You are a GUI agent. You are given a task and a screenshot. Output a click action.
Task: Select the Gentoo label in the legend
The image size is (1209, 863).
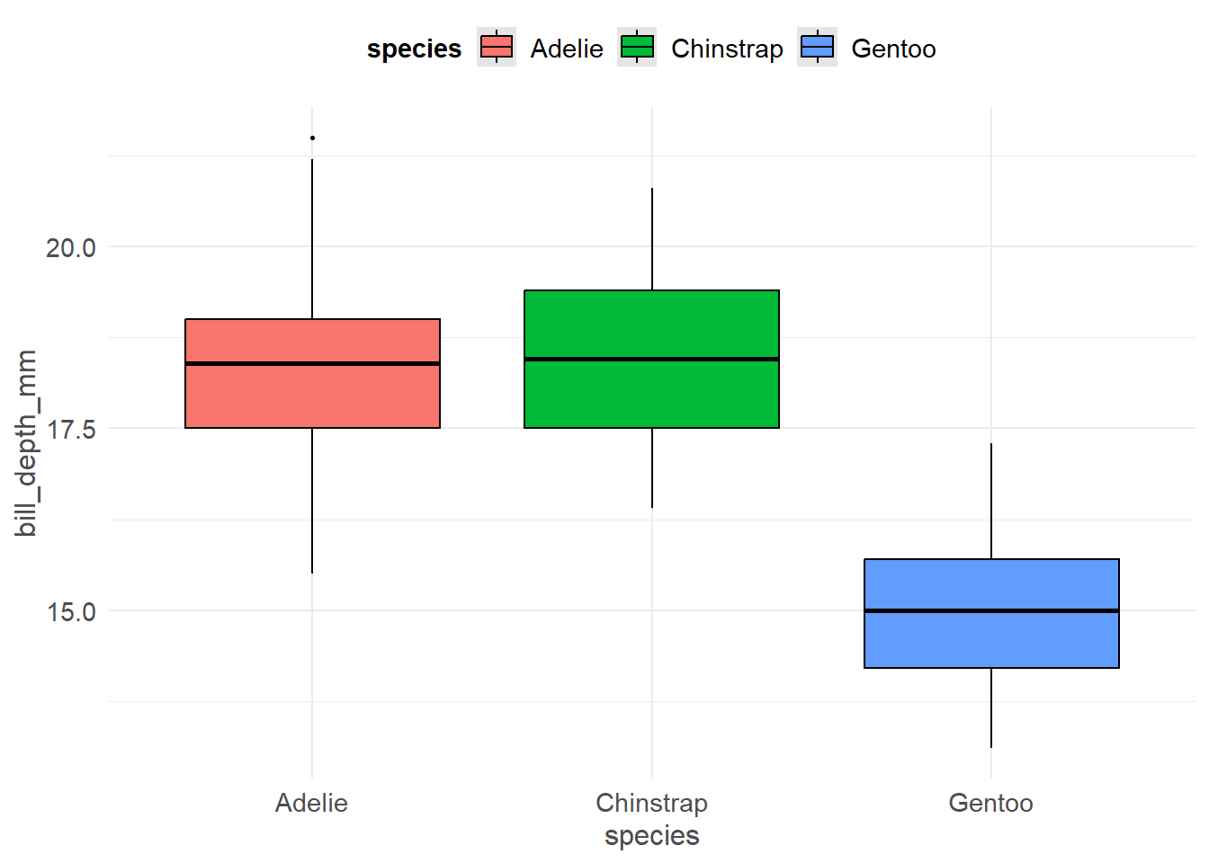point(893,49)
